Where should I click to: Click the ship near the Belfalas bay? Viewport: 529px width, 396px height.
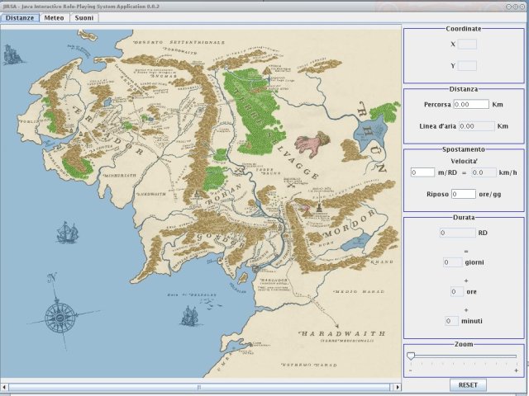click(x=190, y=314)
